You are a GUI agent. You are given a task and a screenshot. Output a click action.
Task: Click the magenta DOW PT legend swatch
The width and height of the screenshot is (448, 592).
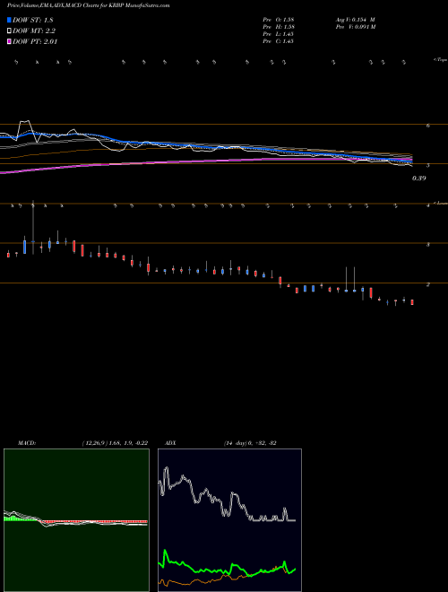(x=10, y=41)
